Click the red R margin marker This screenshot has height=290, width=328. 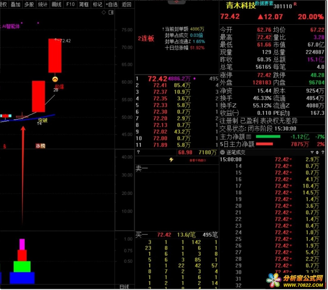295,4
